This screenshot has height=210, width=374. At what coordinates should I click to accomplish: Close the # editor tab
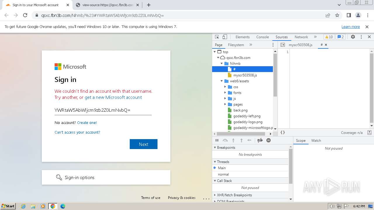326,45
